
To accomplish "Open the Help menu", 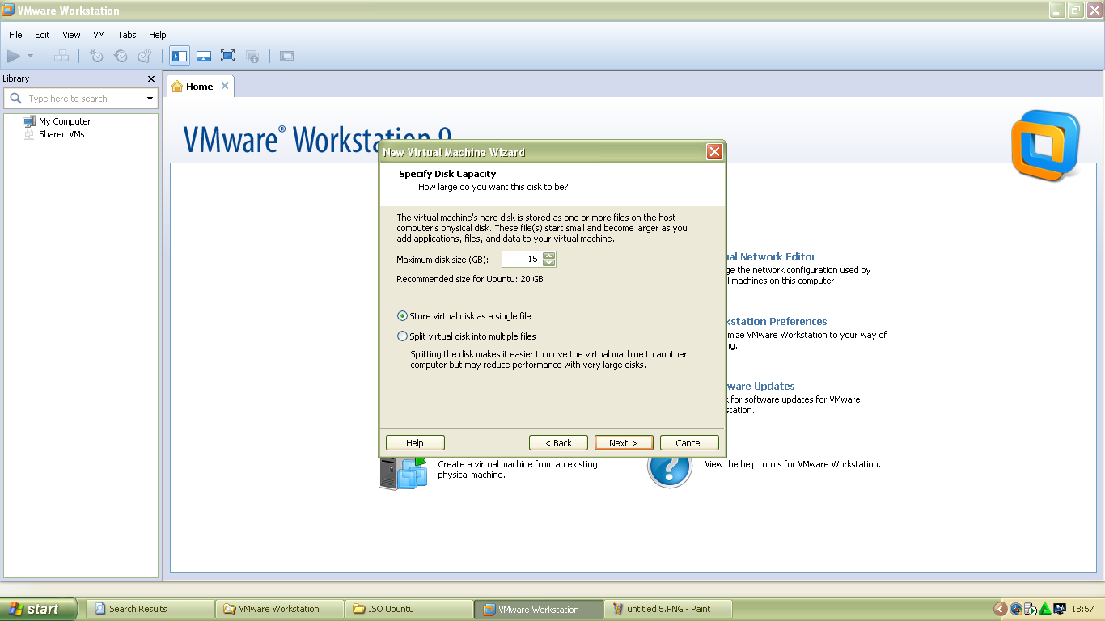I will coord(157,35).
